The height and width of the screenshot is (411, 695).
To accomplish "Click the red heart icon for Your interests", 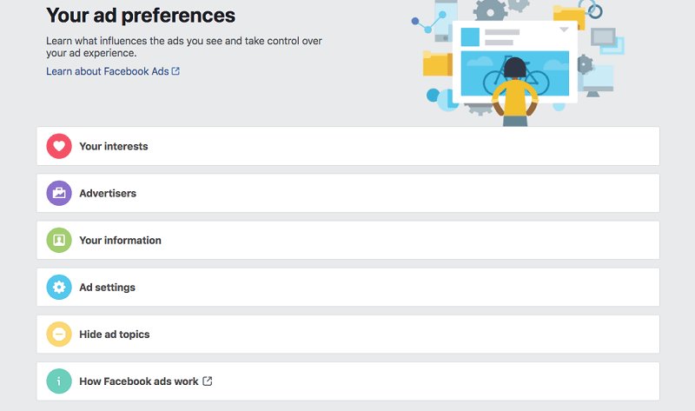I will [59, 146].
